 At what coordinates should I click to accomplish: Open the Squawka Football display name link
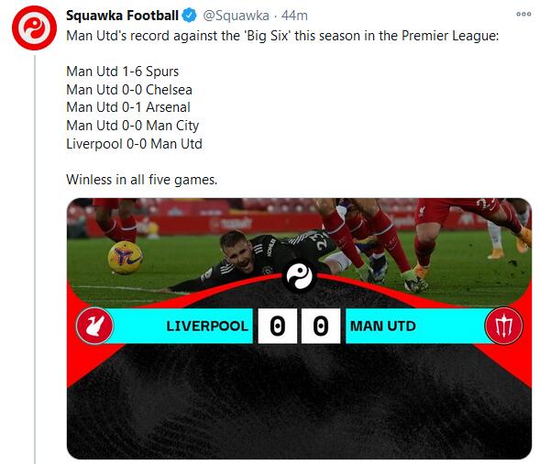coord(122,16)
